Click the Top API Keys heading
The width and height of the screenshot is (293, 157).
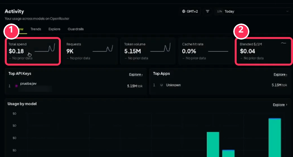[x=20, y=73]
